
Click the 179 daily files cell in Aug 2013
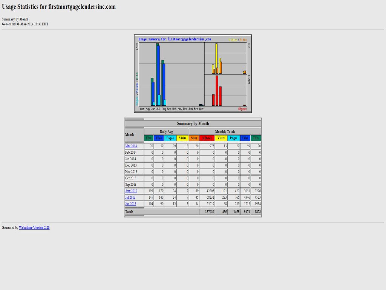[159, 191]
